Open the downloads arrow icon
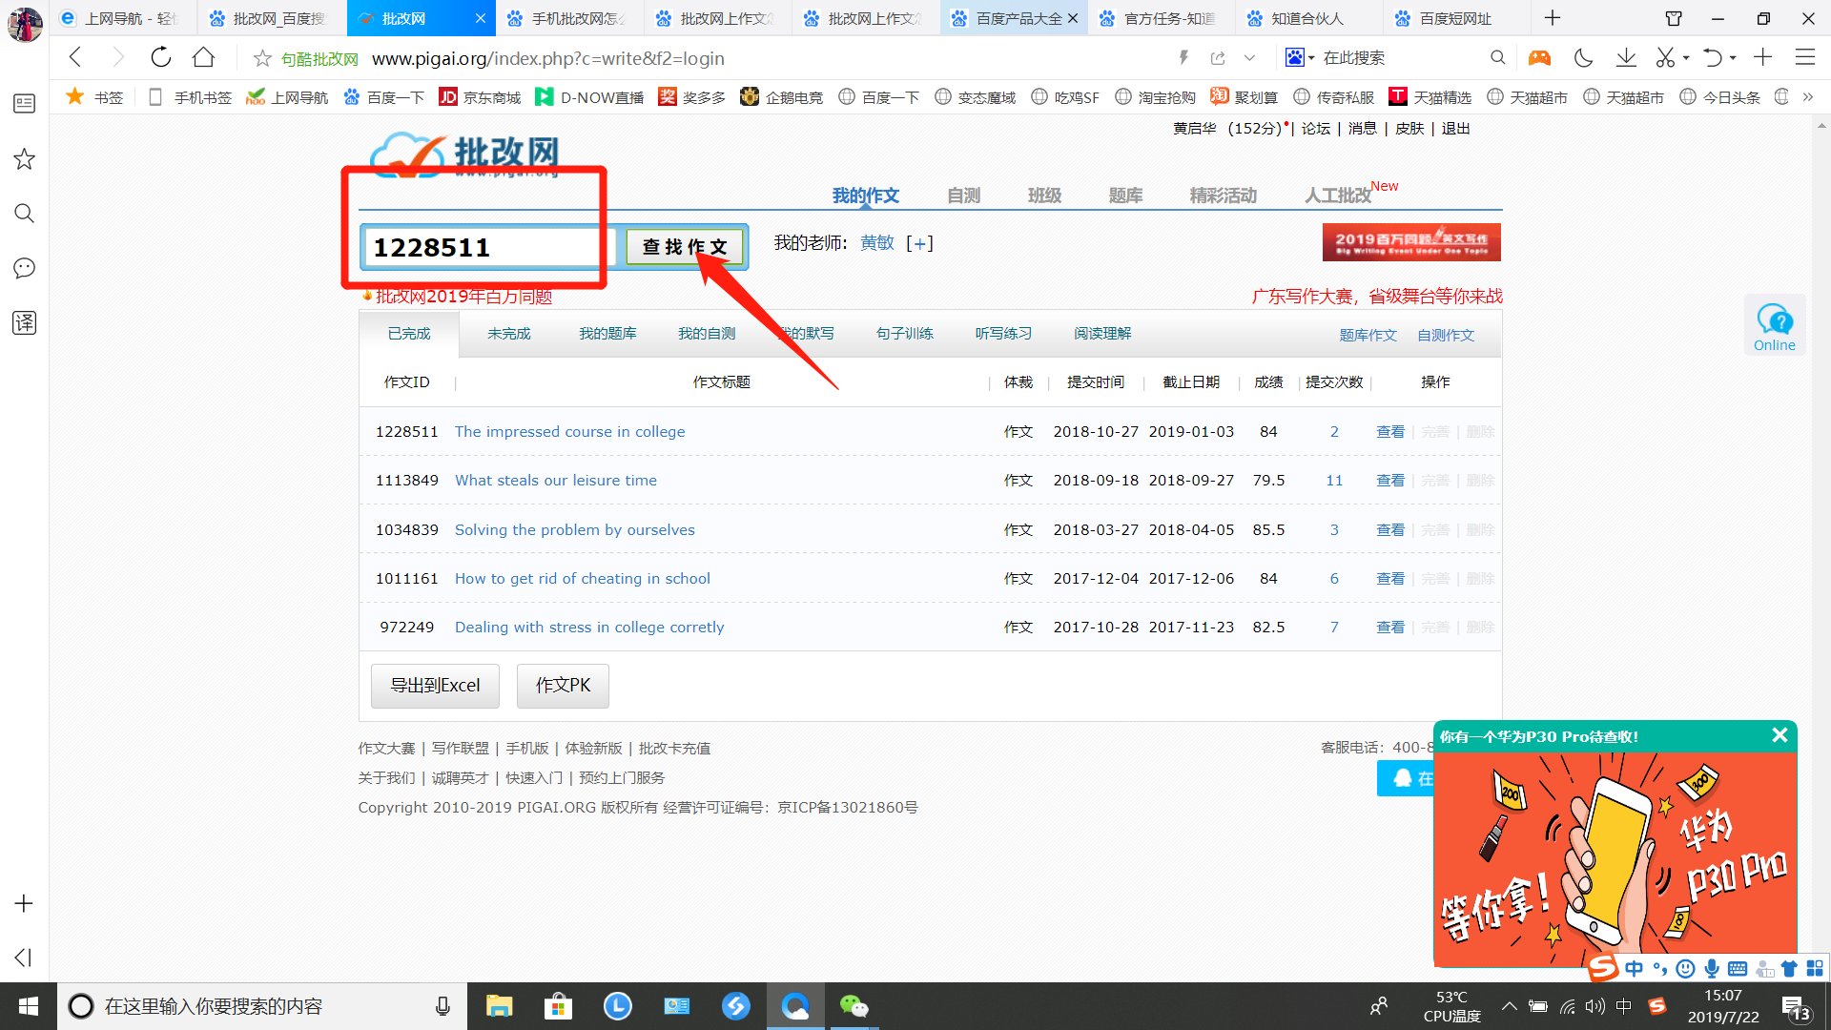Image resolution: width=1831 pixels, height=1030 pixels. (x=1626, y=58)
